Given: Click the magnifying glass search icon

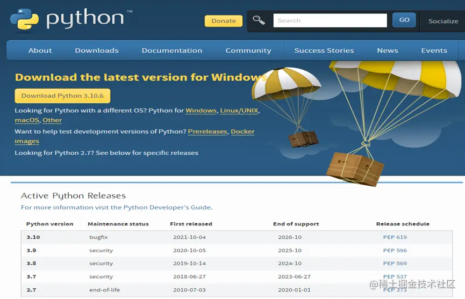Looking at the screenshot, I should (x=259, y=20).
